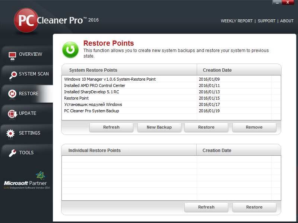Screen dimensions: 298x223
Task: Open the SETTINGS section
Action: click(27, 133)
